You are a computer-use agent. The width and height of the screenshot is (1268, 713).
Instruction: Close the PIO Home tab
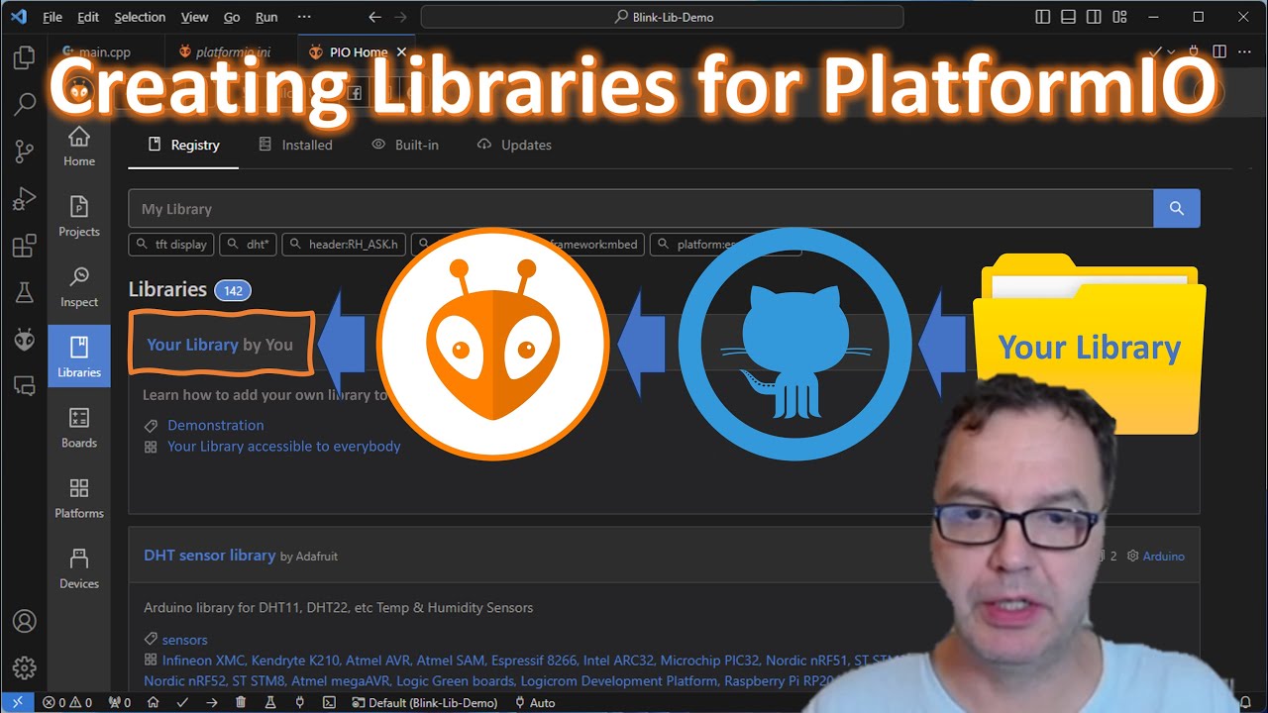(x=401, y=51)
